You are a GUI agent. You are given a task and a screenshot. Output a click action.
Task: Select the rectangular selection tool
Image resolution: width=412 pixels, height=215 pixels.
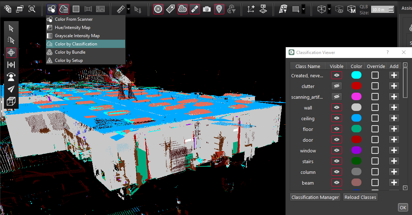[x=297, y=9]
